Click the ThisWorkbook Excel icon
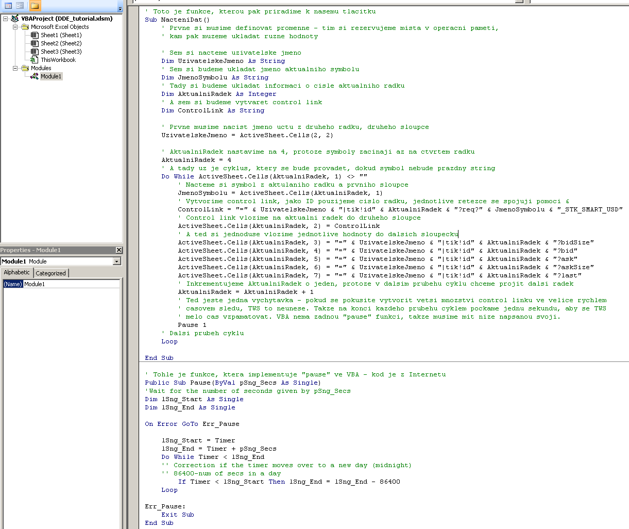This screenshot has height=529, width=629. (35, 60)
